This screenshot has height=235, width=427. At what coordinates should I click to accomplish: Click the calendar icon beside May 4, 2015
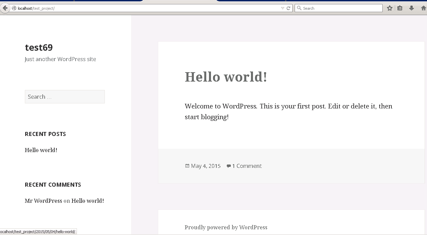187,166
